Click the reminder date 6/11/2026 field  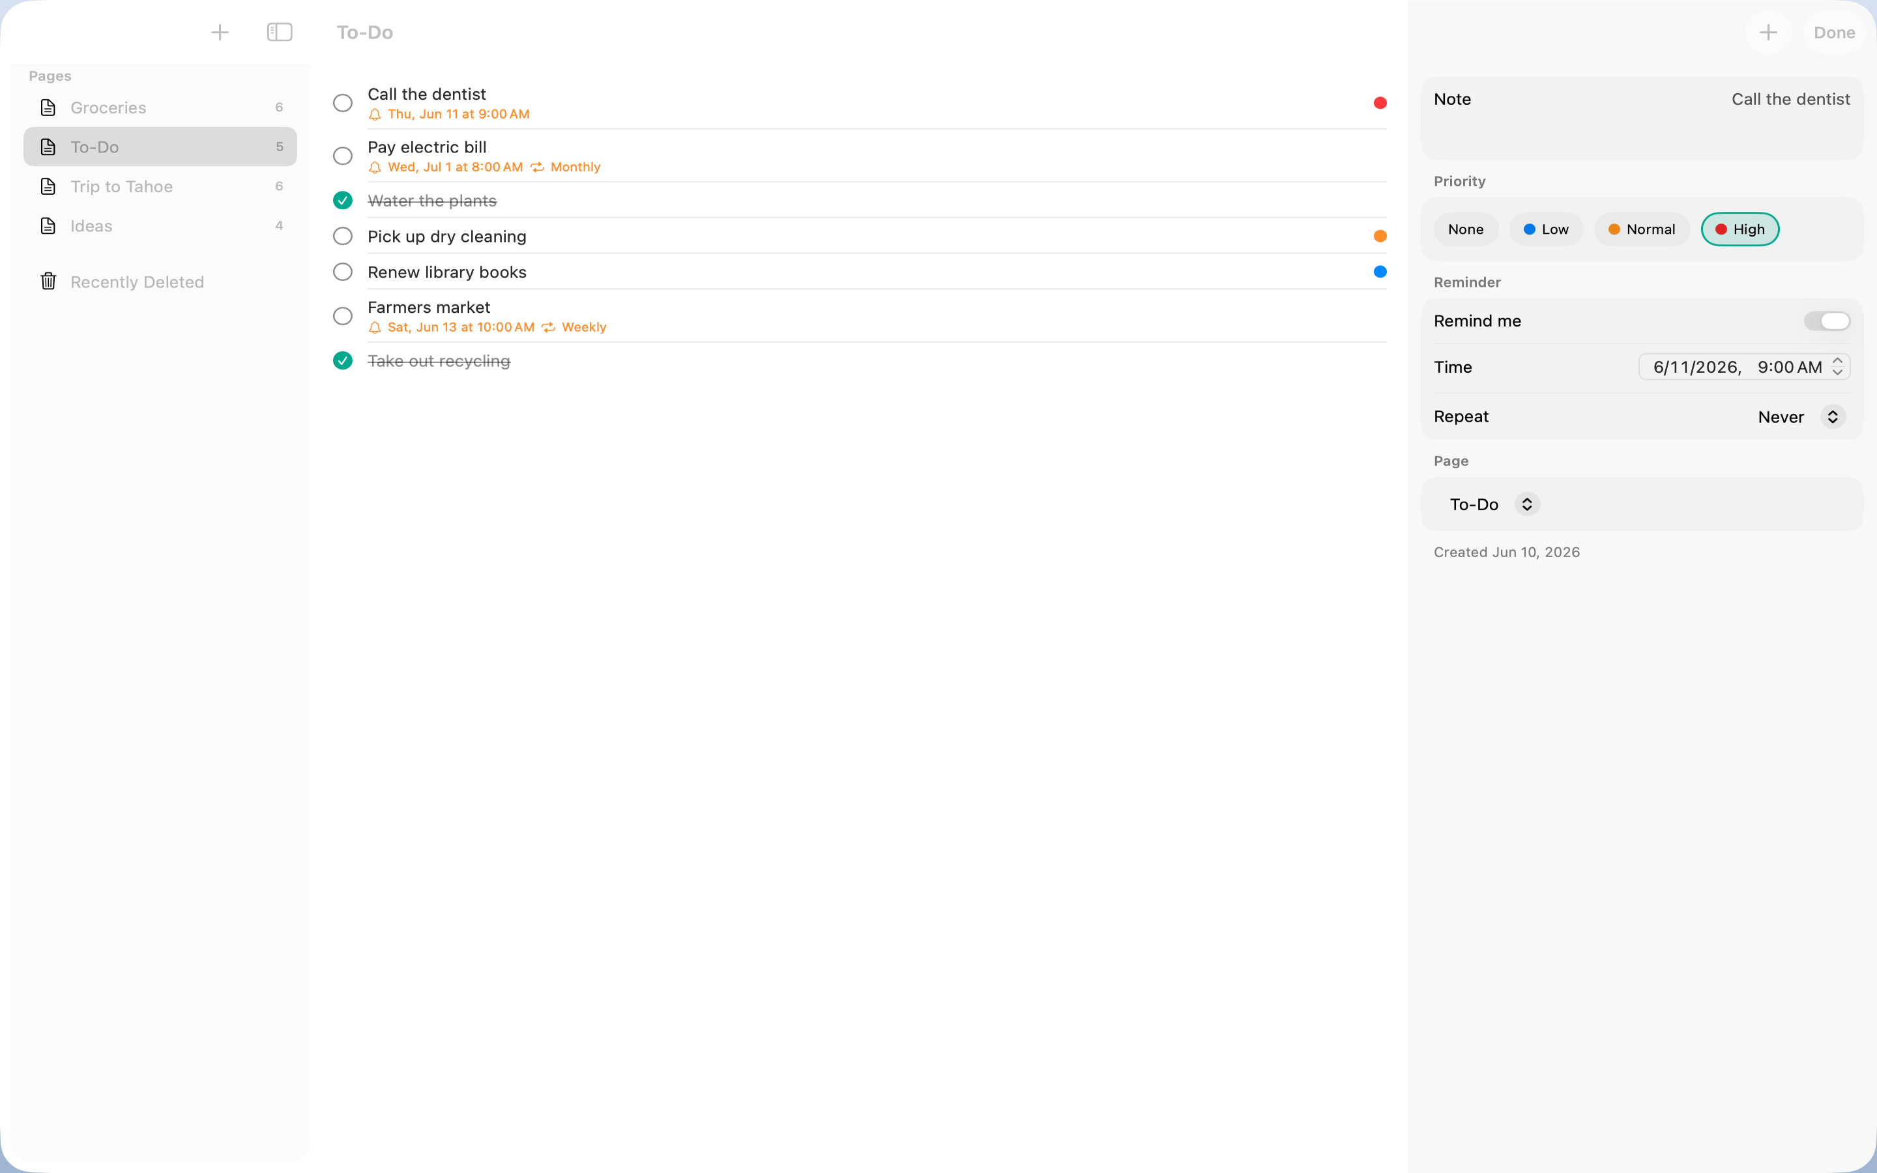coord(1697,367)
